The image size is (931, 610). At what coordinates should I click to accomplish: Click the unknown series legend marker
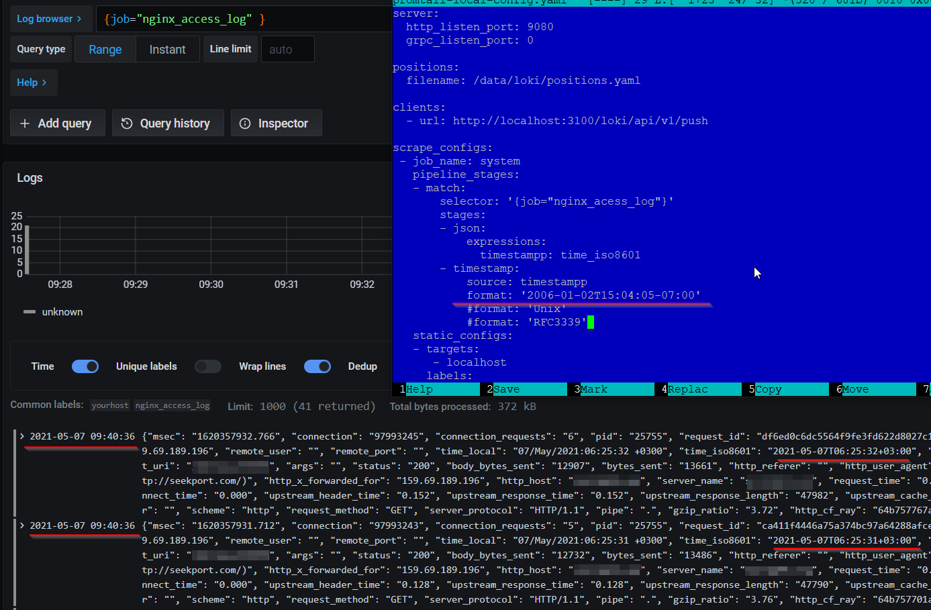[28, 311]
